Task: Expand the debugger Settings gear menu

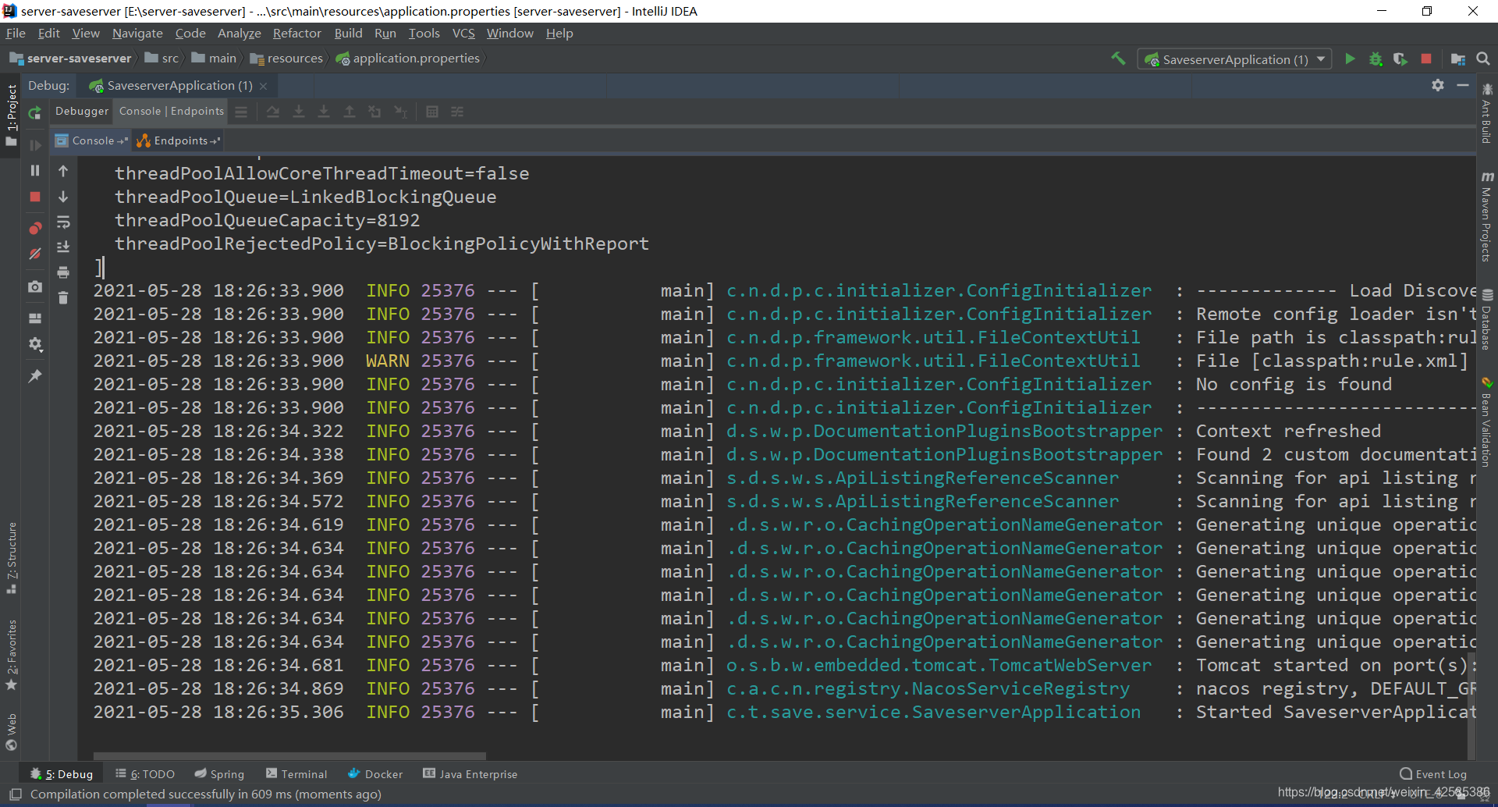Action: tap(36, 345)
